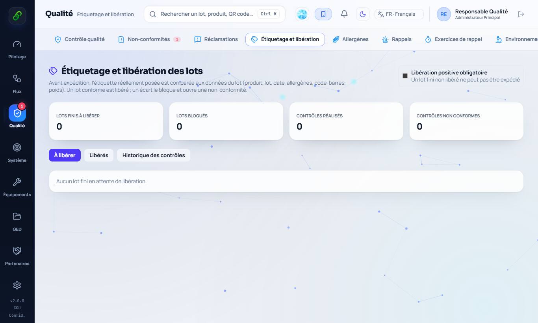Open settings via the sidebar gear icon
This screenshot has width=538, height=323.
coord(17,285)
